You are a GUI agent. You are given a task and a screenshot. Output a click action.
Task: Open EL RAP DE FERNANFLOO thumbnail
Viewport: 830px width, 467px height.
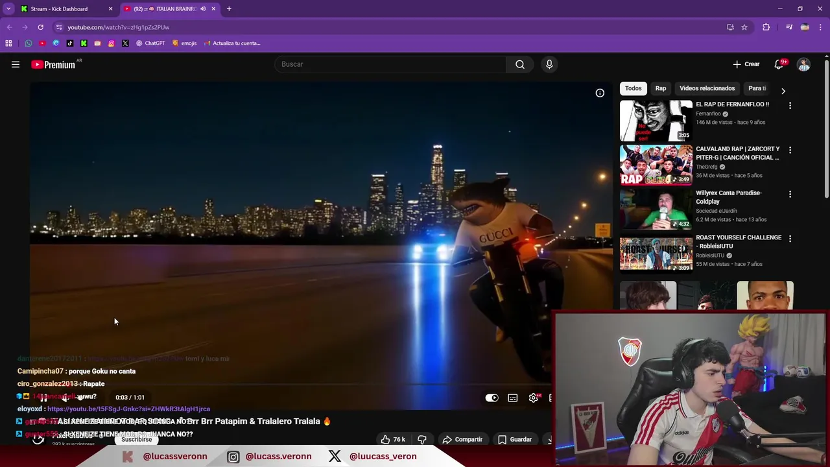(x=656, y=121)
